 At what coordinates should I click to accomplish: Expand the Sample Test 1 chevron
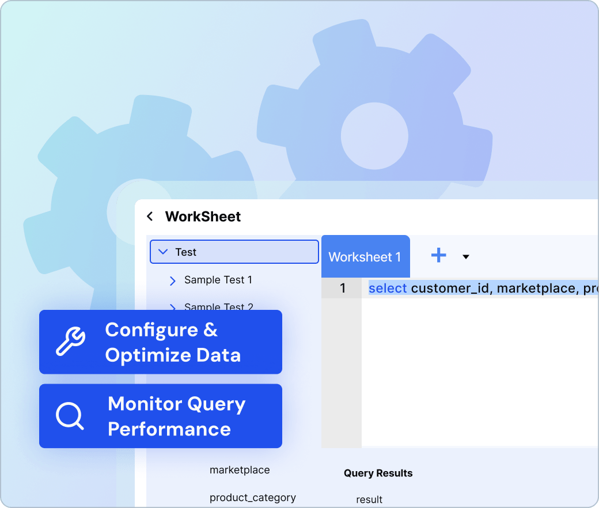click(x=172, y=280)
